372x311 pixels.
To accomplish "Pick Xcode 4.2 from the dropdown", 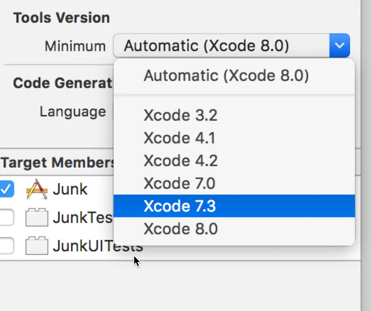I will point(180,161).
